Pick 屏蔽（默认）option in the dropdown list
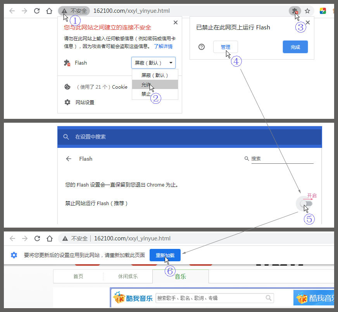338x312 pixels. (x=155, y=75)
